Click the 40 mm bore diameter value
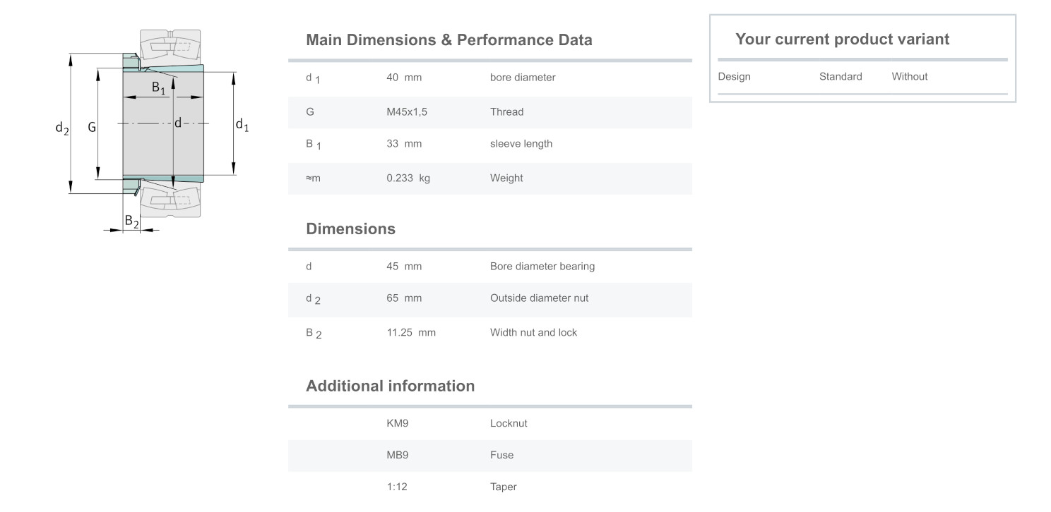The image size is (1051, 512). (403, 78)
